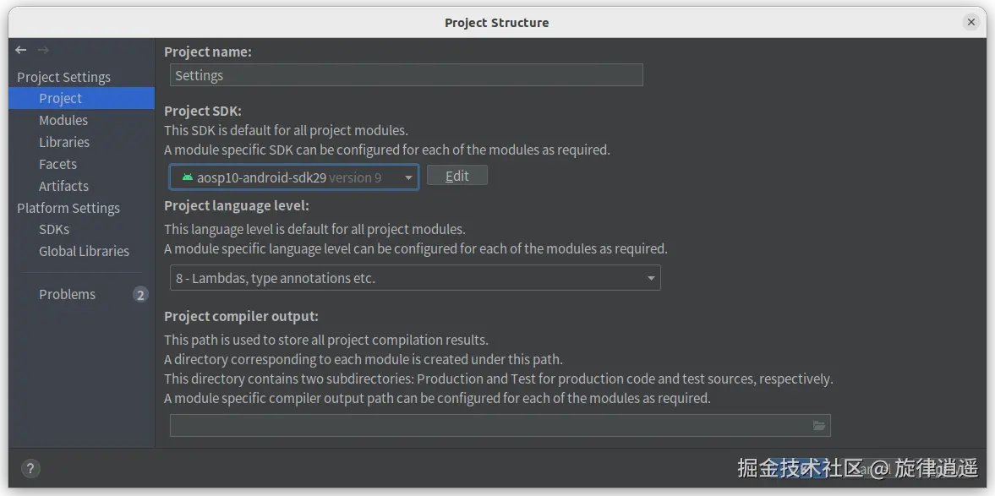Go to the Facets section
The width and height of the screenshot is (995, 496).
(57, 164)
